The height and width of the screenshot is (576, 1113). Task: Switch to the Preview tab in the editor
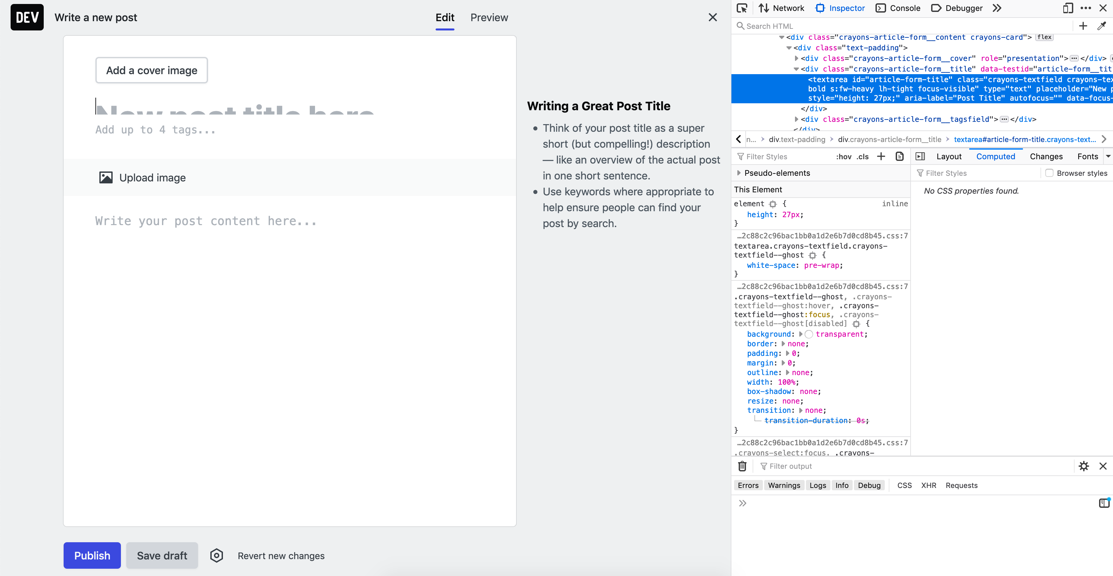(x=489, y=17)
